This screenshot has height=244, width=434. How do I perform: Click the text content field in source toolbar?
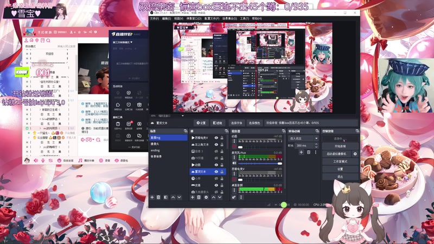(311, 123)
